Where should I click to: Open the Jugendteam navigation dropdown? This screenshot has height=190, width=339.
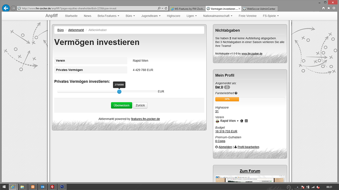tap(151, 16)
